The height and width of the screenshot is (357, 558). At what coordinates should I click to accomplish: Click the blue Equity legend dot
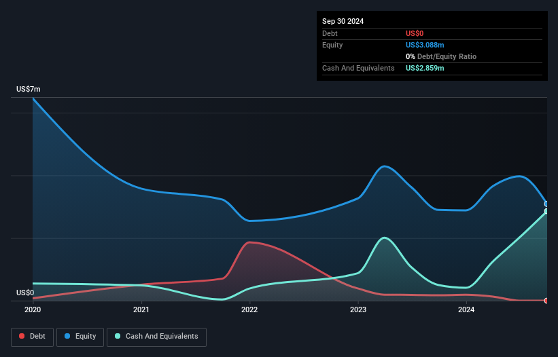coord(67,336)
